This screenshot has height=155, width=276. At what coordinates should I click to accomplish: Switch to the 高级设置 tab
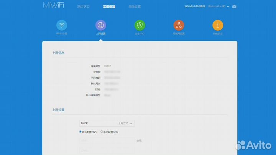click(x=135, y=7)
